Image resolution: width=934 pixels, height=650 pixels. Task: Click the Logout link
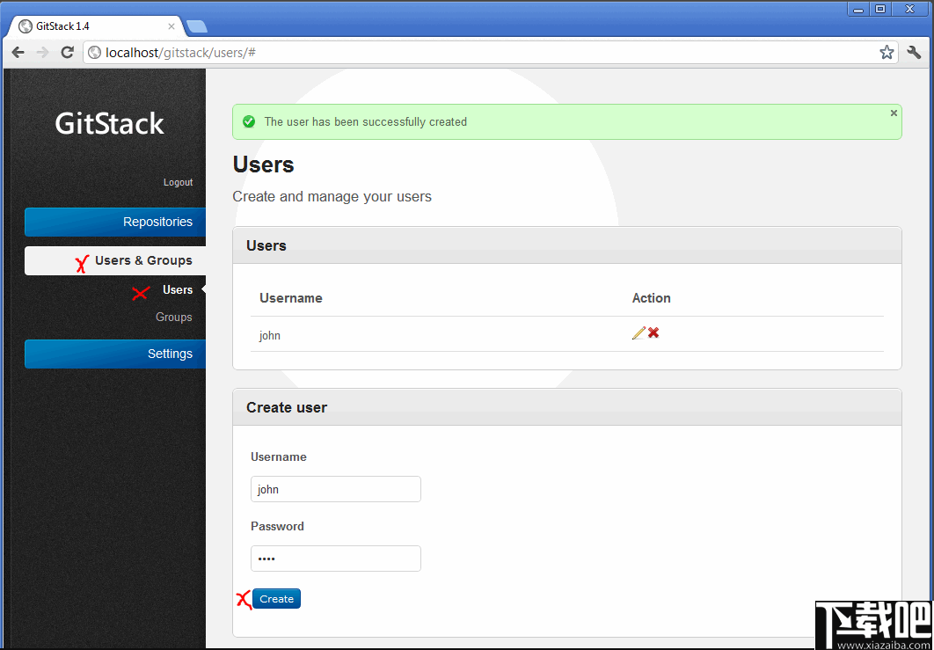178,182
